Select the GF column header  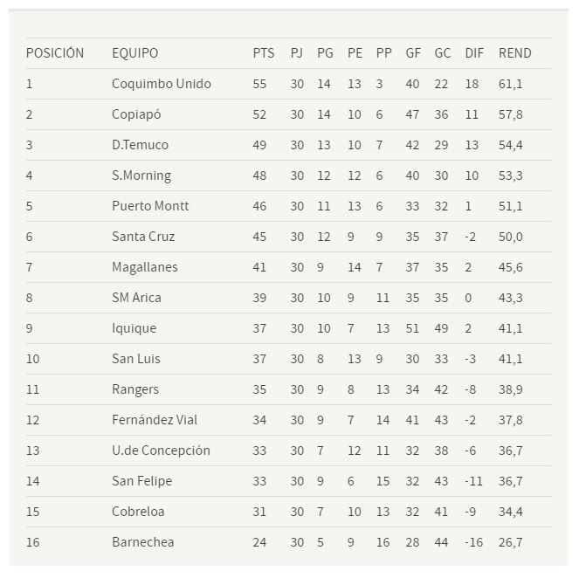coord(413,53)
